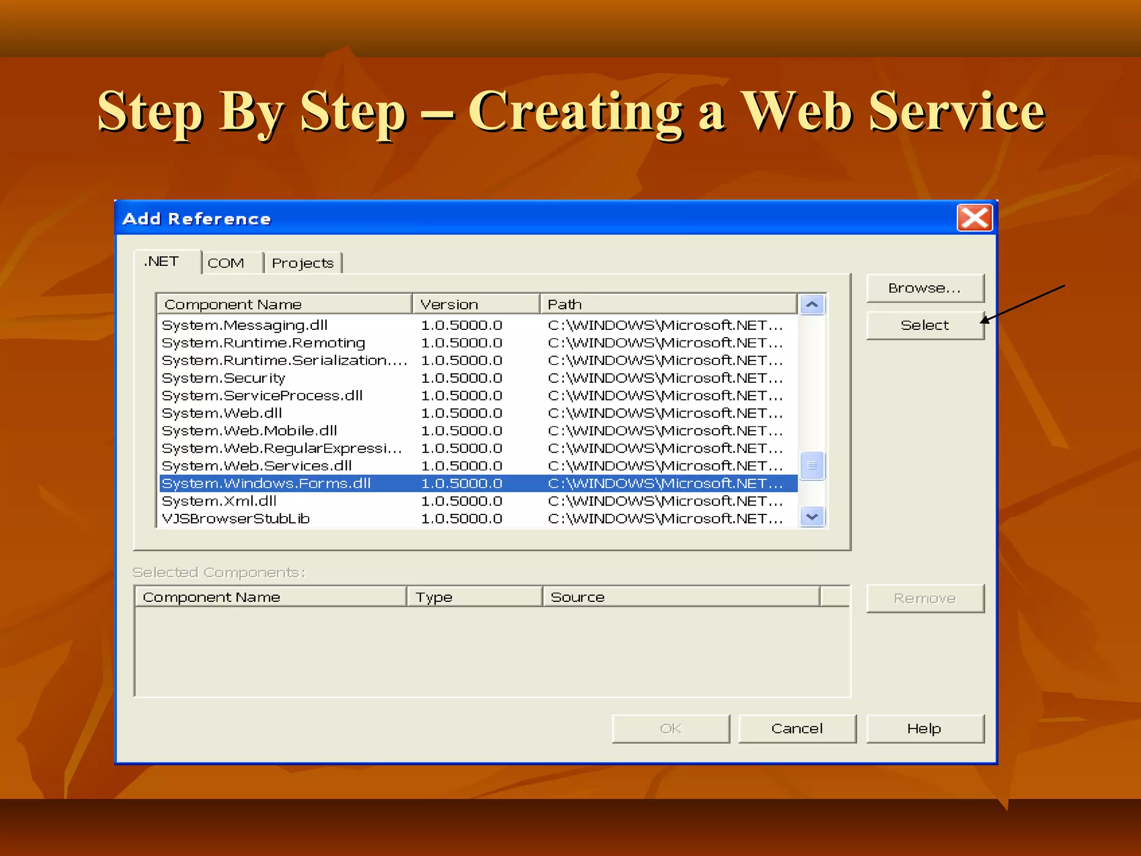Open Help for Add Reference
1141x856 pixels.
[925, 728]
